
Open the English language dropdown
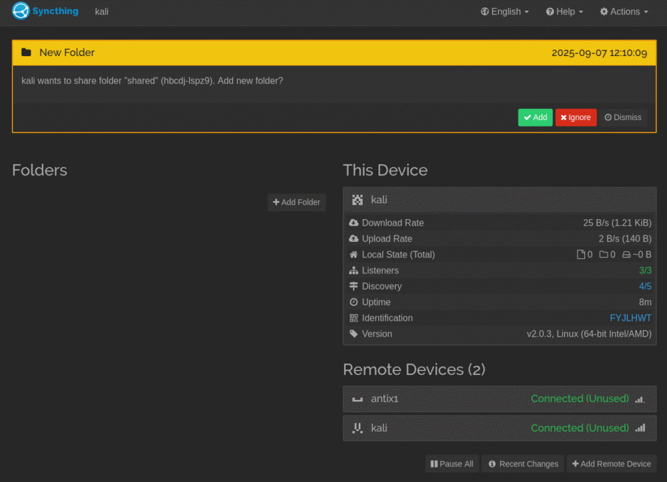(505, 12)
